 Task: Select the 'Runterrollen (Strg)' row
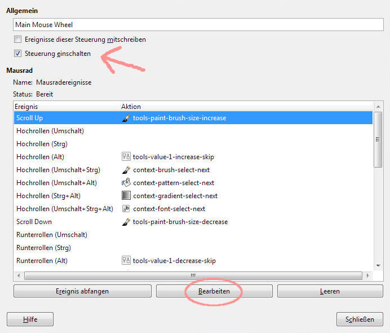tap(193, 247)
